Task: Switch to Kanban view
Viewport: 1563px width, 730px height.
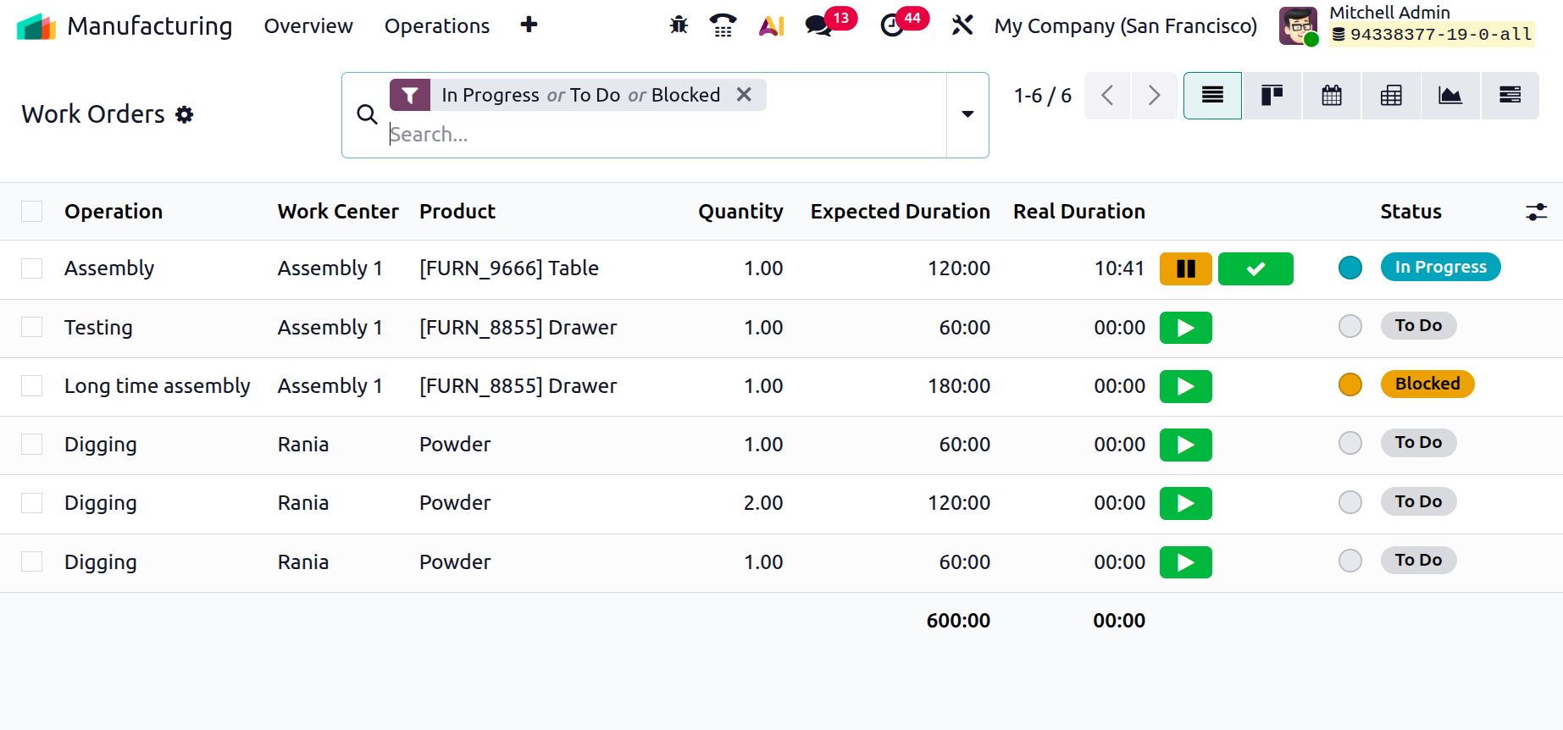Action: coord(1272,96)
